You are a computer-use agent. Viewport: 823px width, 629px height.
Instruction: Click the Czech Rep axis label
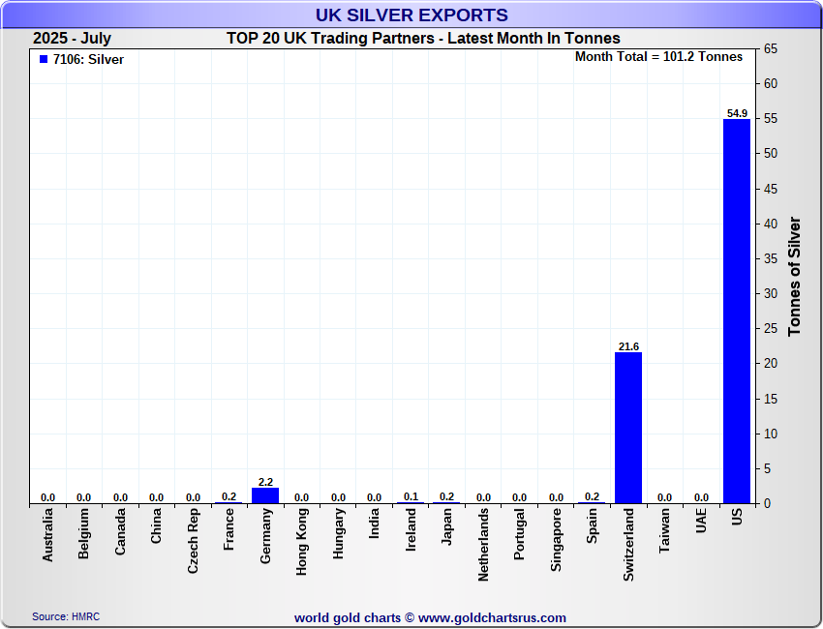coord(193,540)
